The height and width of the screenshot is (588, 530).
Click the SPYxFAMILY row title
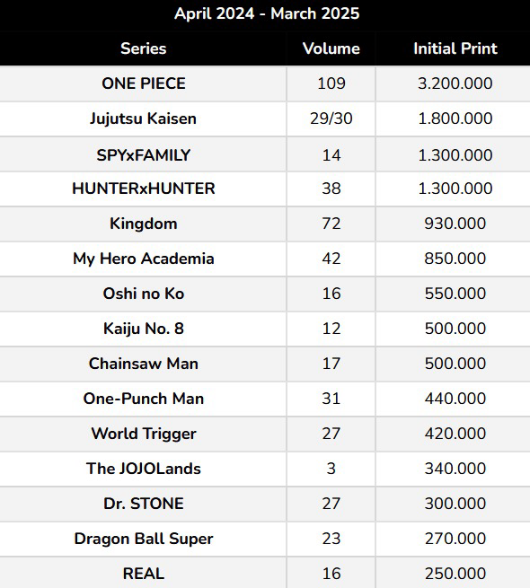(144, 155)
